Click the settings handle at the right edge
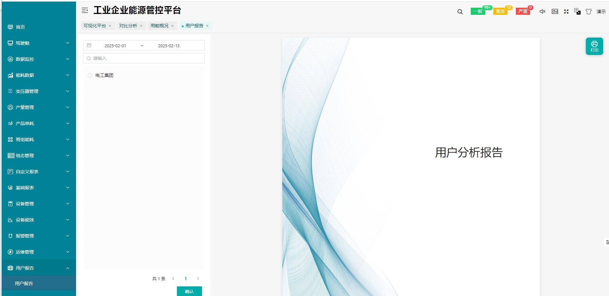This screenshot has width=609, height=296. [x=607, y=242]
